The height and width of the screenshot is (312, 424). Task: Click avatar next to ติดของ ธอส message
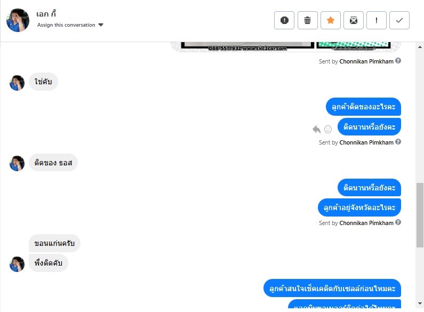click(x=17, y=163)
